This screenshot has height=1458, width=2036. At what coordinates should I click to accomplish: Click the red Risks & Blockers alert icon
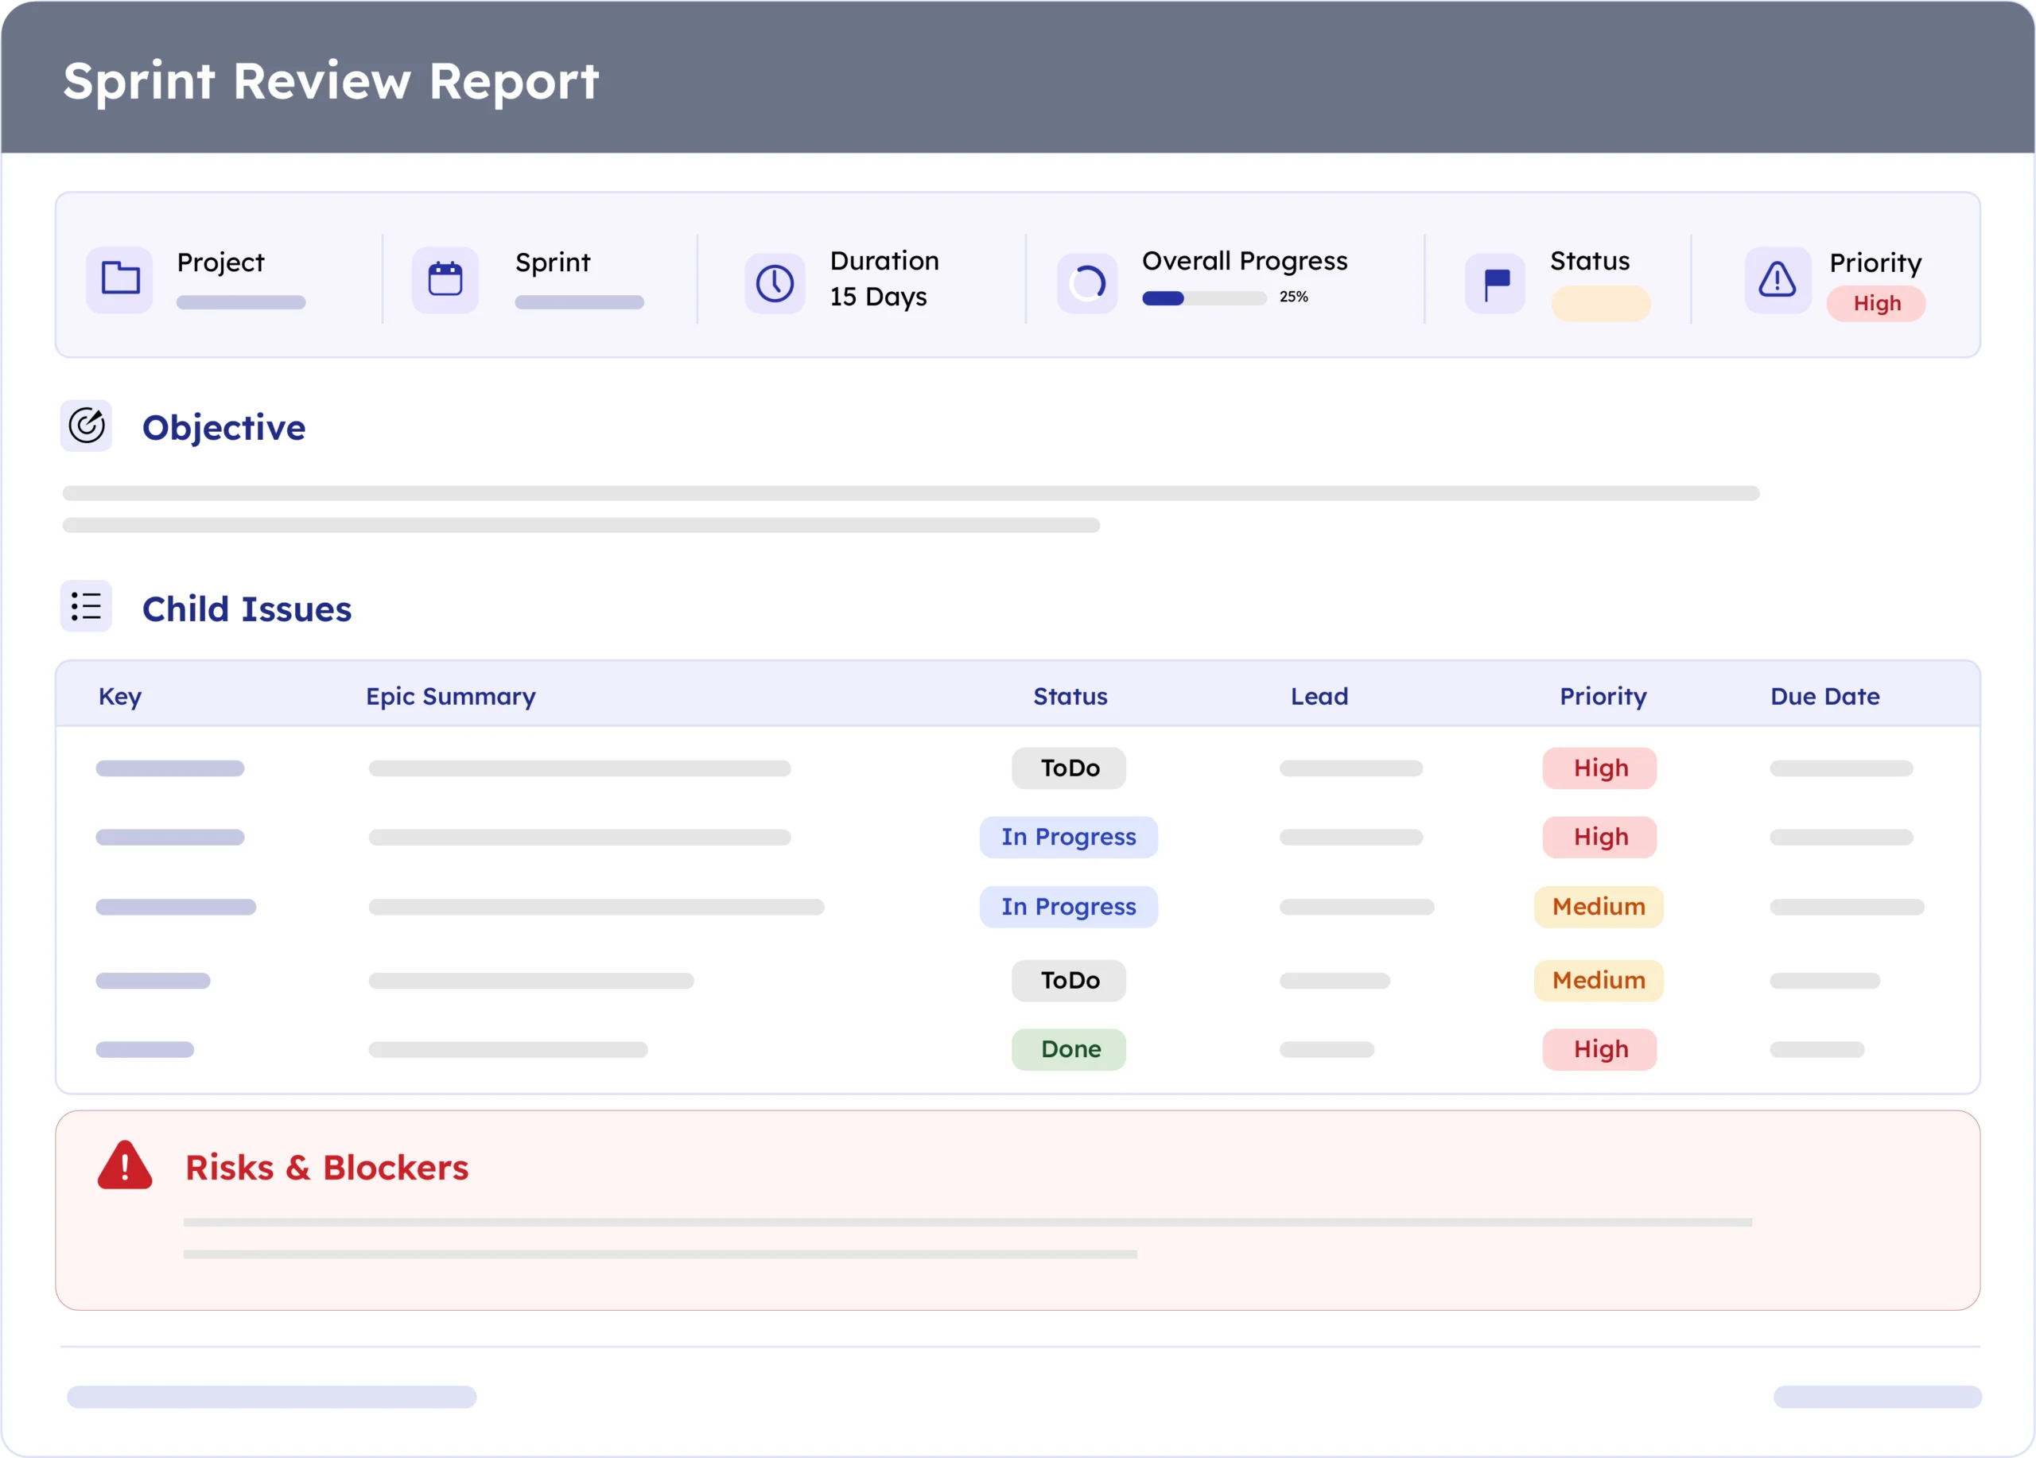pyautogui.click(x=125, y=1165)
